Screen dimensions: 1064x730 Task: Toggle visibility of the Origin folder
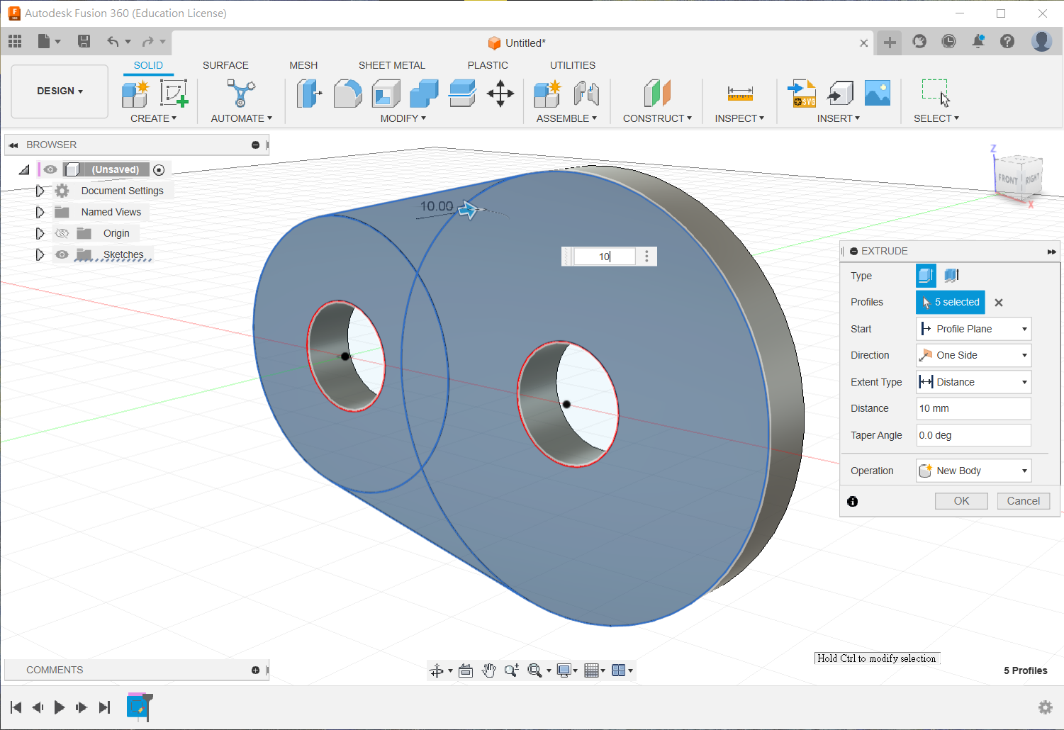(x=62, y=233)
